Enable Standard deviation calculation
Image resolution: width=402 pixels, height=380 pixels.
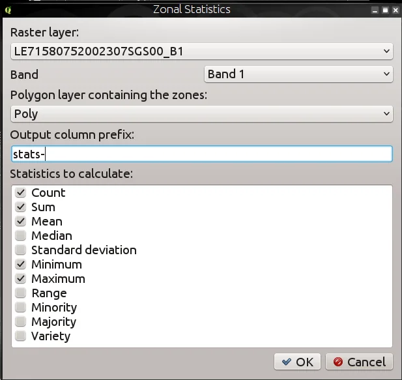pos(21,250)
